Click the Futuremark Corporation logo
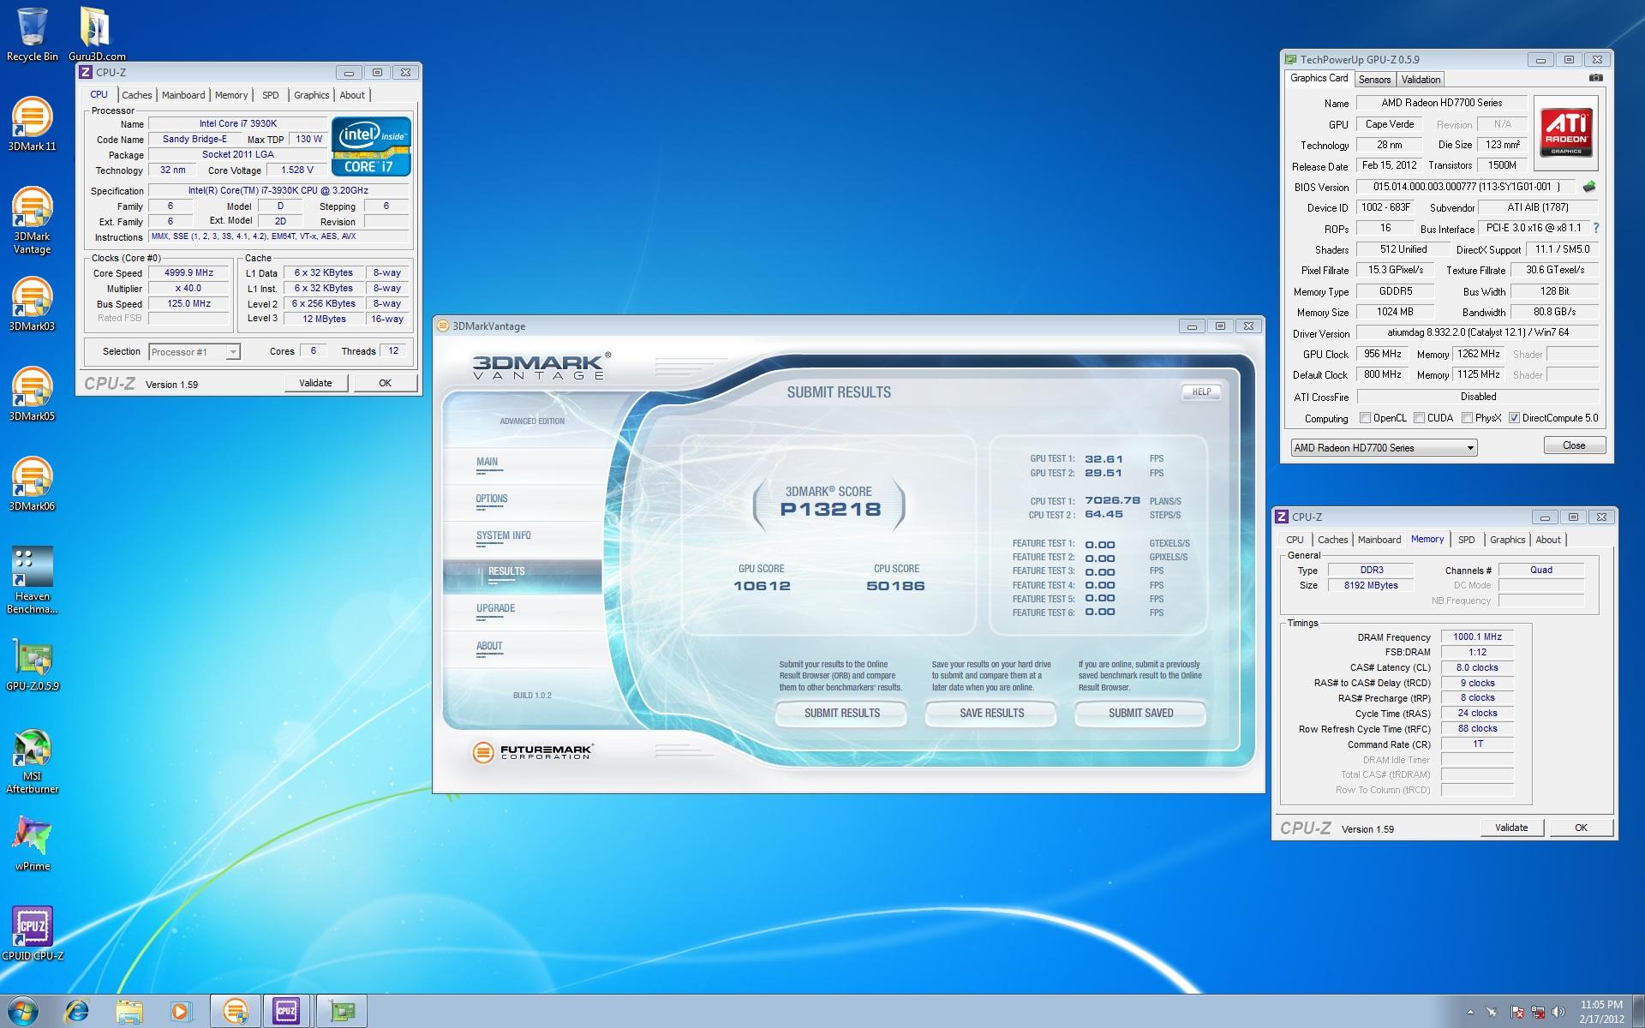The image size is (1645, 1028). coord(532,752)
